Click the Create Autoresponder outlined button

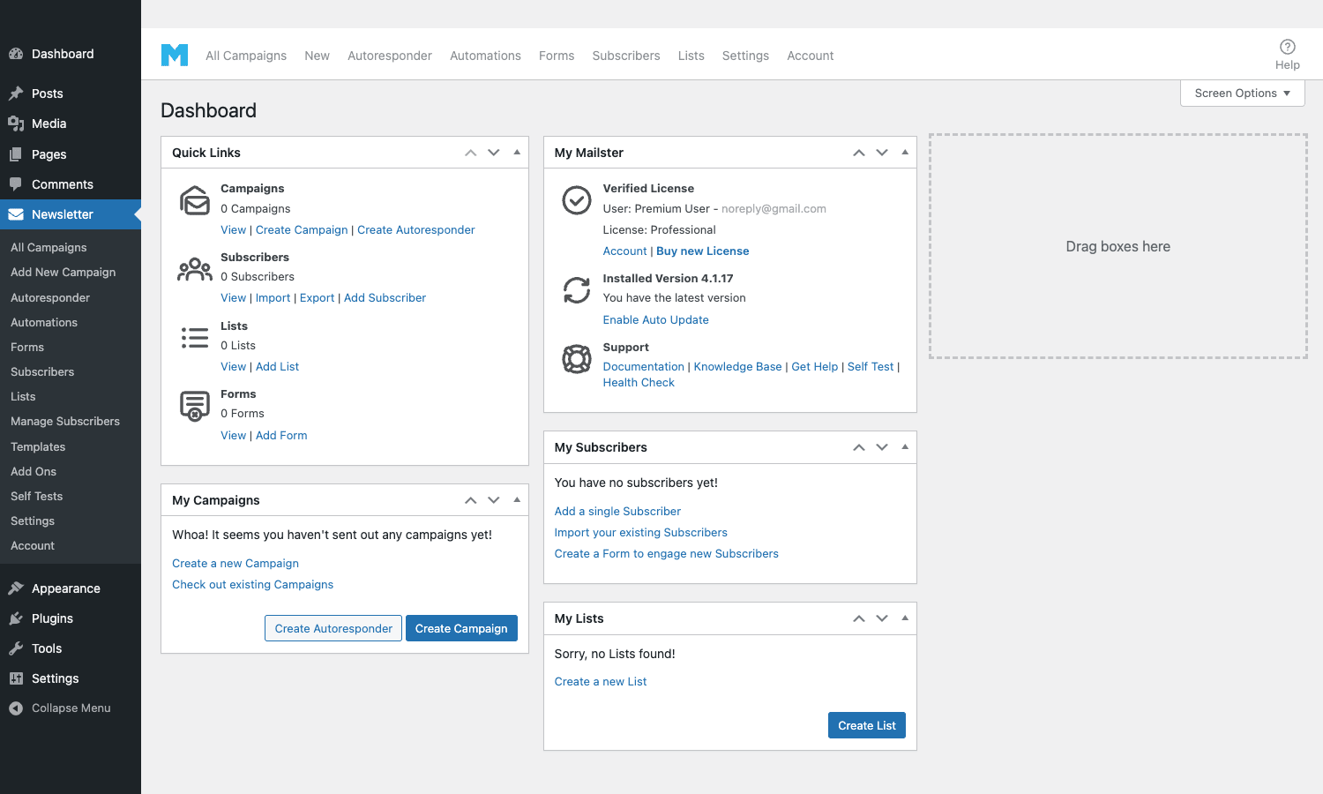(x=333, y=628)
